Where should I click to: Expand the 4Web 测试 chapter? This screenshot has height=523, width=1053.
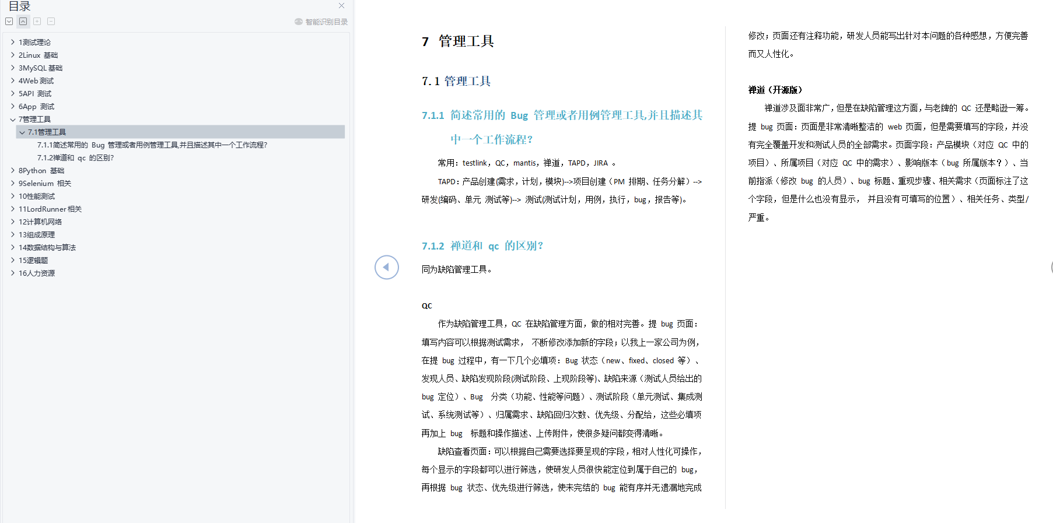coord(13,80)
